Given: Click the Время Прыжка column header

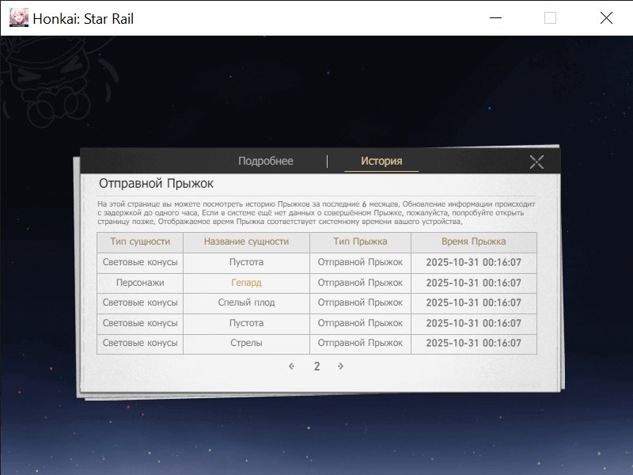Looking at the screenshot, I should [x=473, y=242].
